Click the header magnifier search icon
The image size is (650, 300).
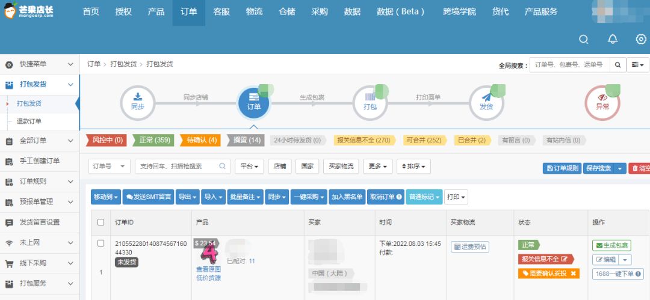tap(583, 39)
